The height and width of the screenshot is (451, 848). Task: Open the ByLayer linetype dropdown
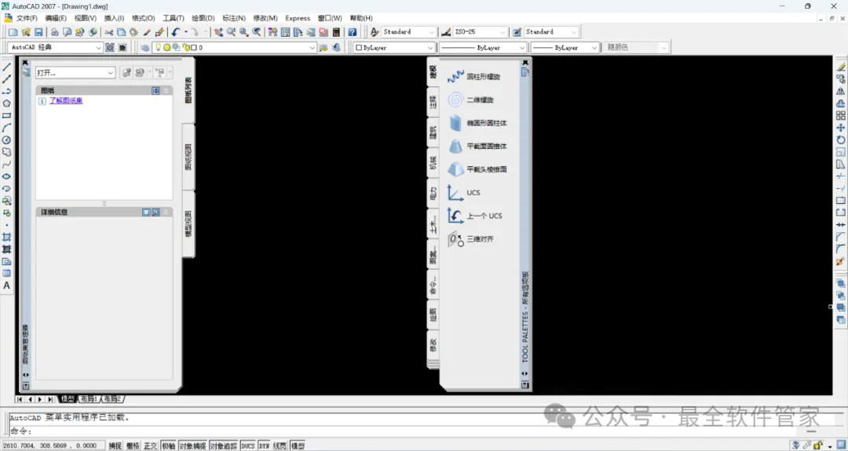pos(482,48)
